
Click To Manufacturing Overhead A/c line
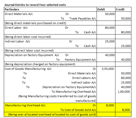pos(74,92)
